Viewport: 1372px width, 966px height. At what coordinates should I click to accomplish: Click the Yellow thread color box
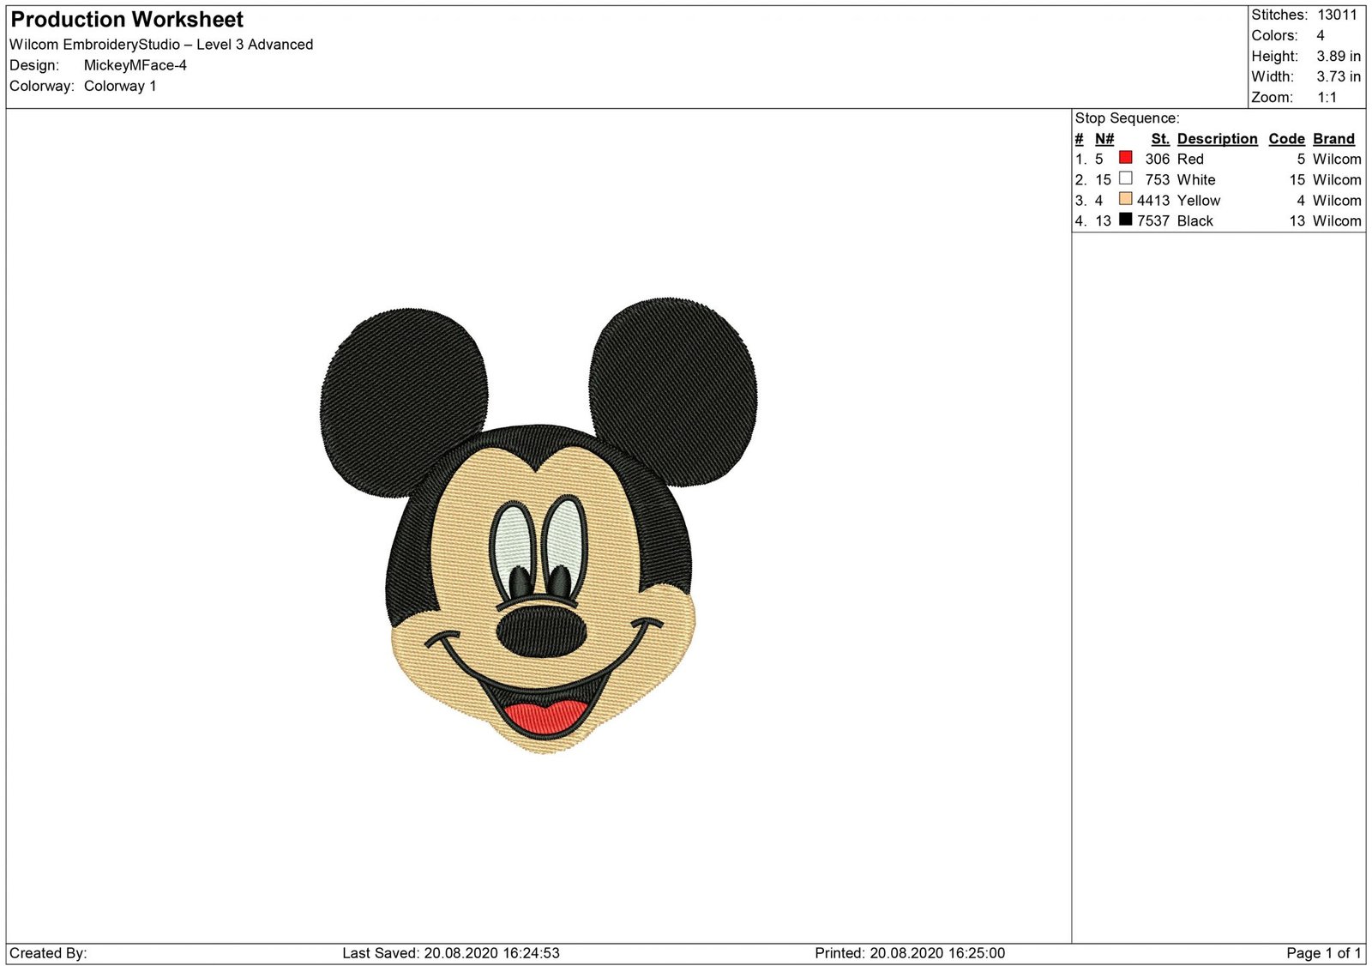1124,200
